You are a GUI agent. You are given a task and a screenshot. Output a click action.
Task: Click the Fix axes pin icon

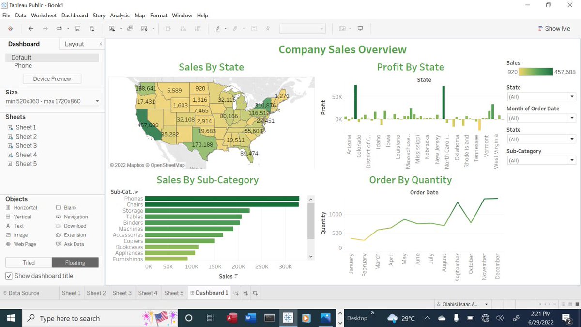[x=268, y=29]
